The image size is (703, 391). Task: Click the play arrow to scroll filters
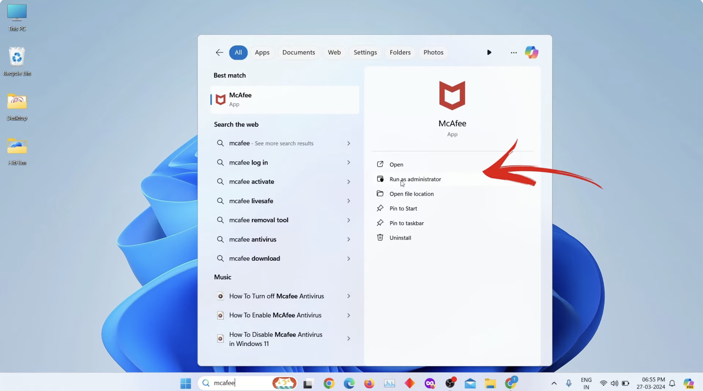[489, 52]
